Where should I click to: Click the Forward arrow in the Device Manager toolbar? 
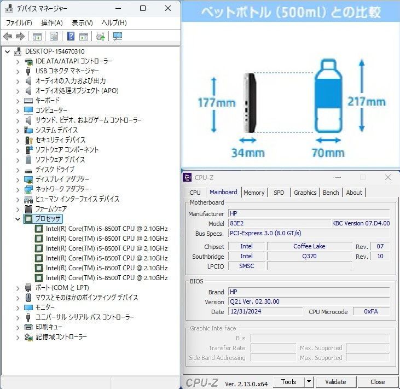20,37
